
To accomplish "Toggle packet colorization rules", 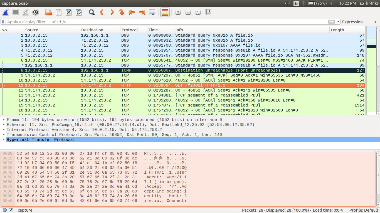I will point(165,12).
